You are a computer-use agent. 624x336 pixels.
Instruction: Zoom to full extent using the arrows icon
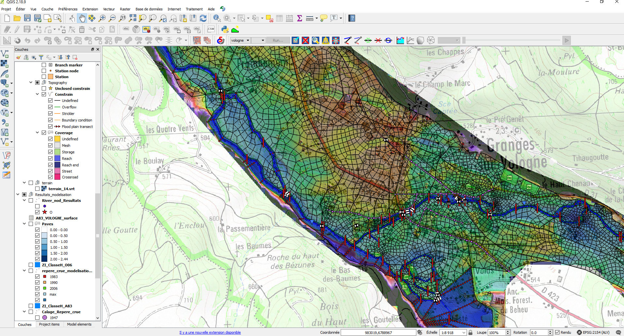tap(132, 18)
